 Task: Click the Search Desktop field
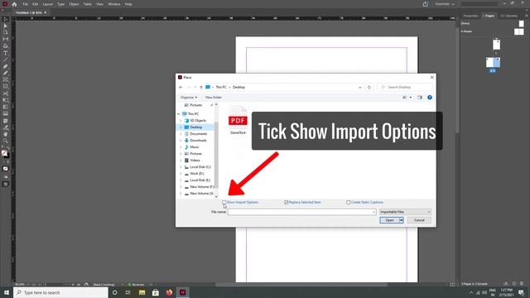405,87
